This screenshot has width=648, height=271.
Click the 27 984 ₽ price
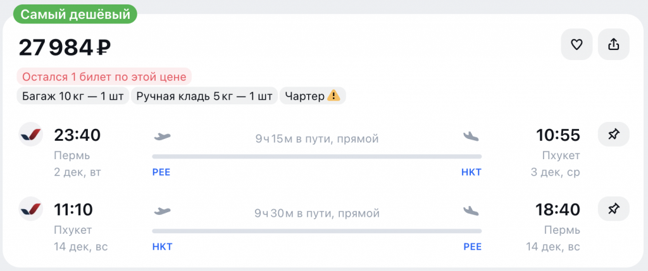click(x=65, y=47)
